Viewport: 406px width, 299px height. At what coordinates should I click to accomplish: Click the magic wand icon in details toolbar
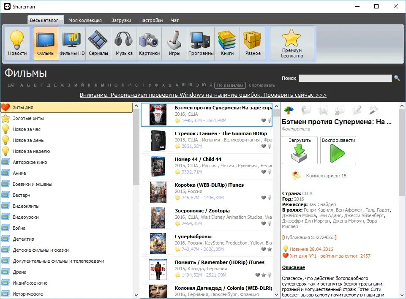pyautogui.click(x=373, y=110)
